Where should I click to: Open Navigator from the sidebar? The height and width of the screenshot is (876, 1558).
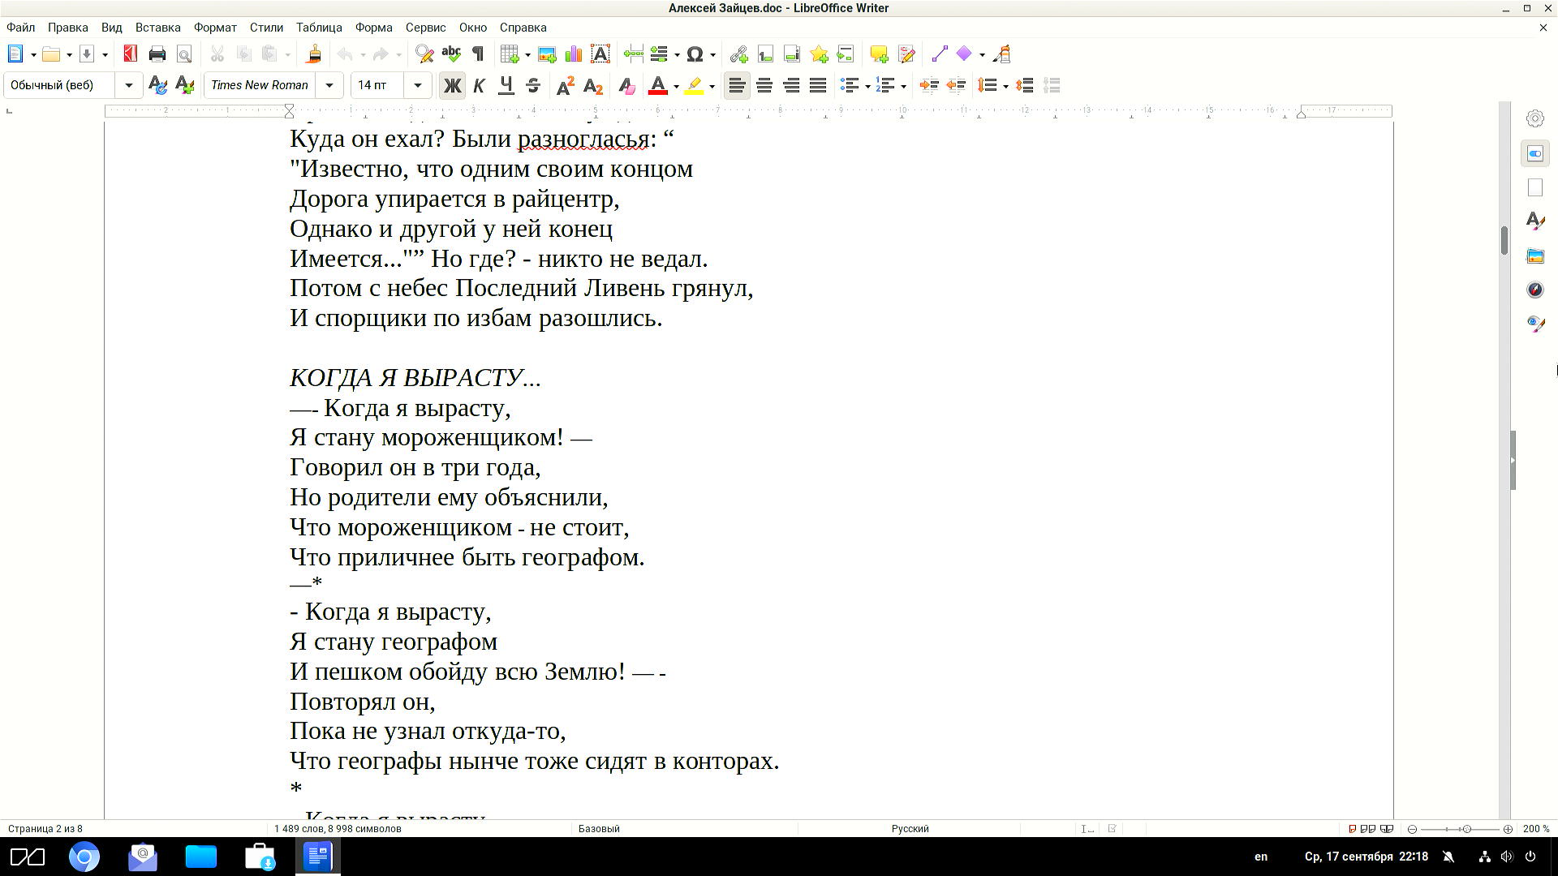click(1534, 290)
